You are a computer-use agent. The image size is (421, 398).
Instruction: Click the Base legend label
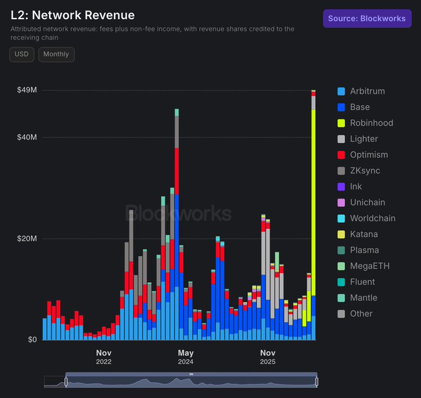[x=360, y=107]
